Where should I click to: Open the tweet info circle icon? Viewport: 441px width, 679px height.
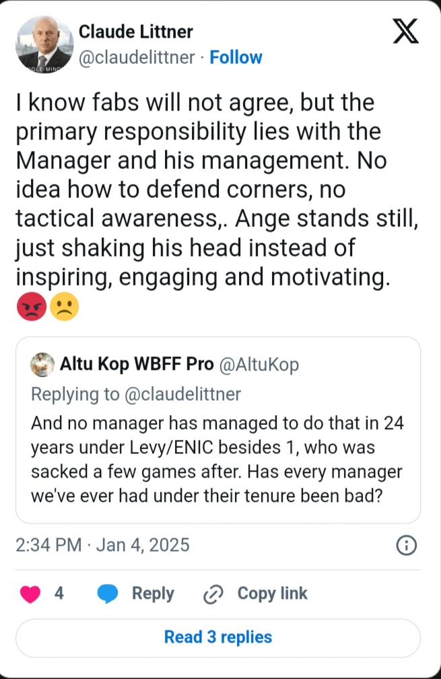click(x=406, y=545)
